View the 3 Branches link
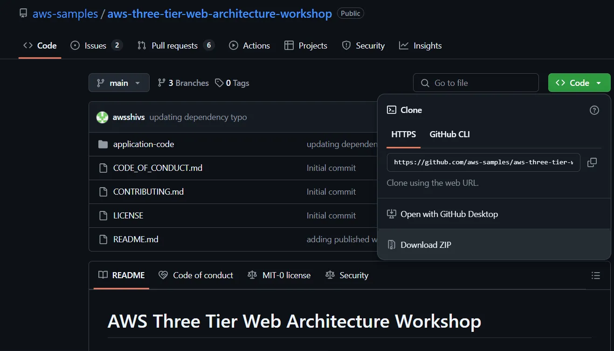Screen dimensions: 614x351 (183, 83)
